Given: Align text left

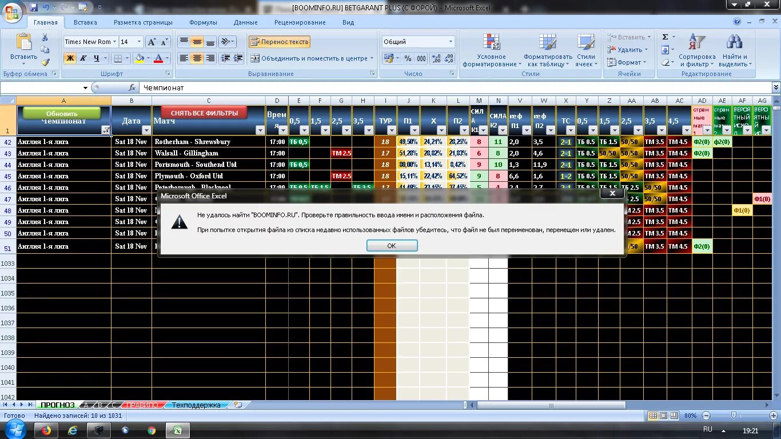Looking at the screenshot, I should click(184, 58).
